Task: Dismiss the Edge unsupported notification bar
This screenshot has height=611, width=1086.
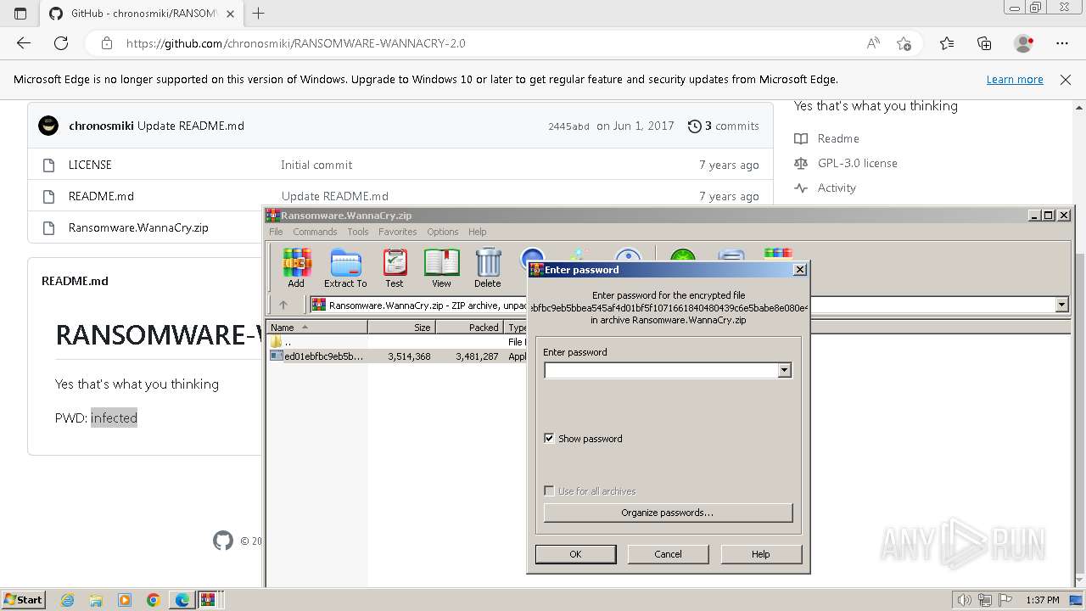Action: tap(1066, 79)
